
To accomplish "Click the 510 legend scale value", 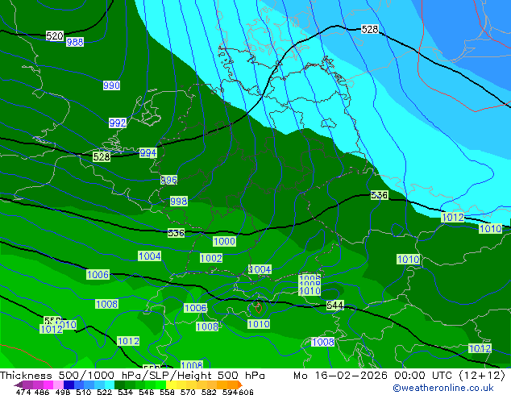I will click(84, 392).
